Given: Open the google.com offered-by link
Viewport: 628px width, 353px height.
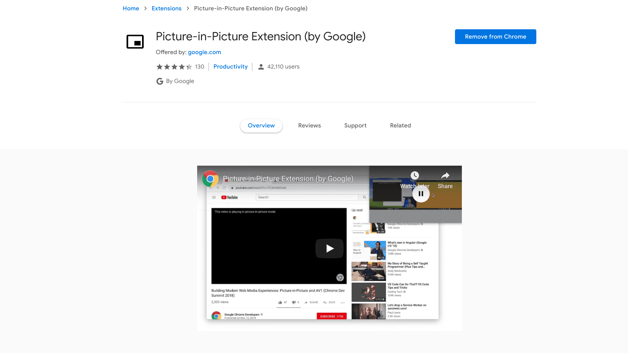Looking at the screenshot, I should click(x=204, y=52).
